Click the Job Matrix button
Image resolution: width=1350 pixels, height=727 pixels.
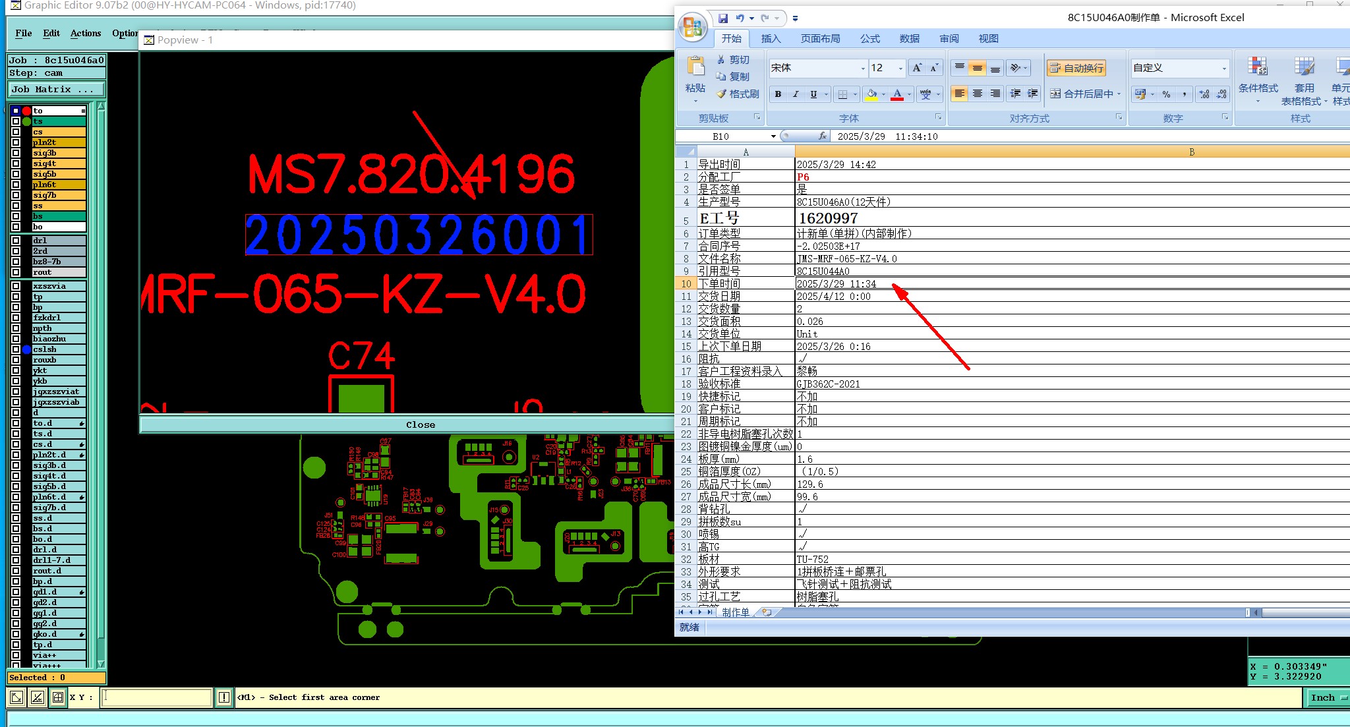56,90
